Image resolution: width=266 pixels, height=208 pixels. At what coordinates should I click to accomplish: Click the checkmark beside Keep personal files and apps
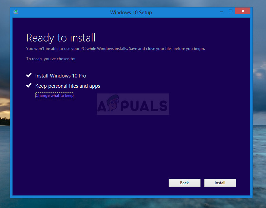pos(29,85)
